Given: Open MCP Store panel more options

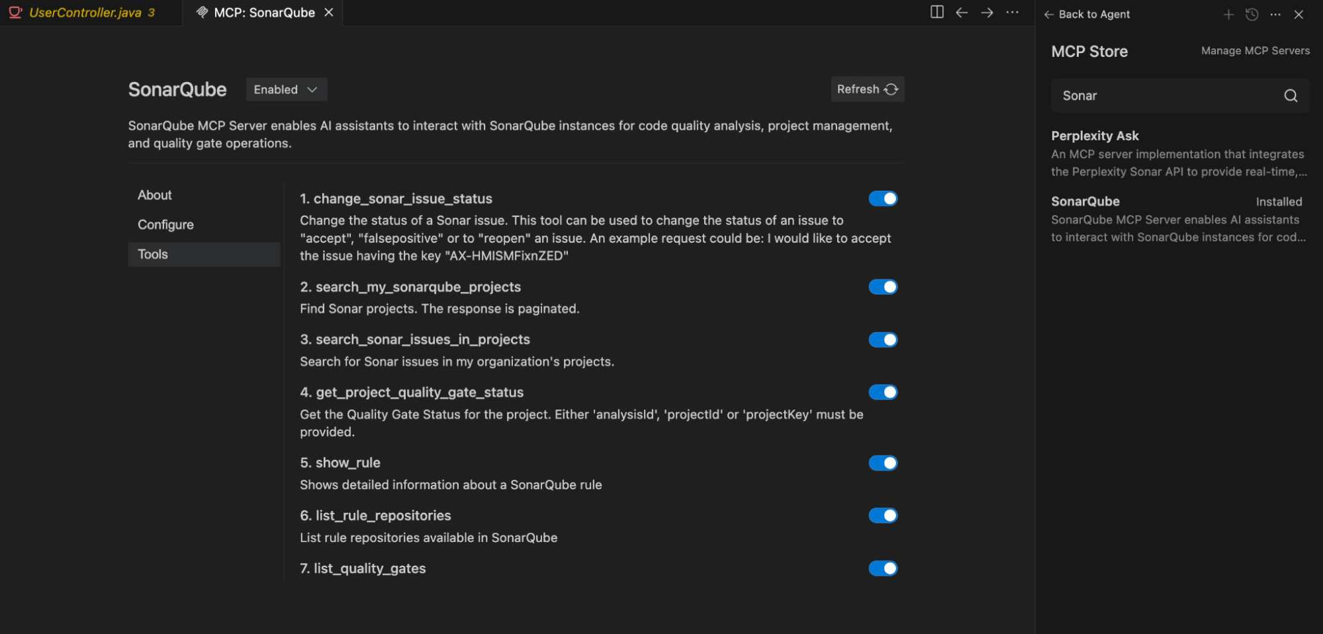Looking at the screenshot, I should coord(1275,15).
